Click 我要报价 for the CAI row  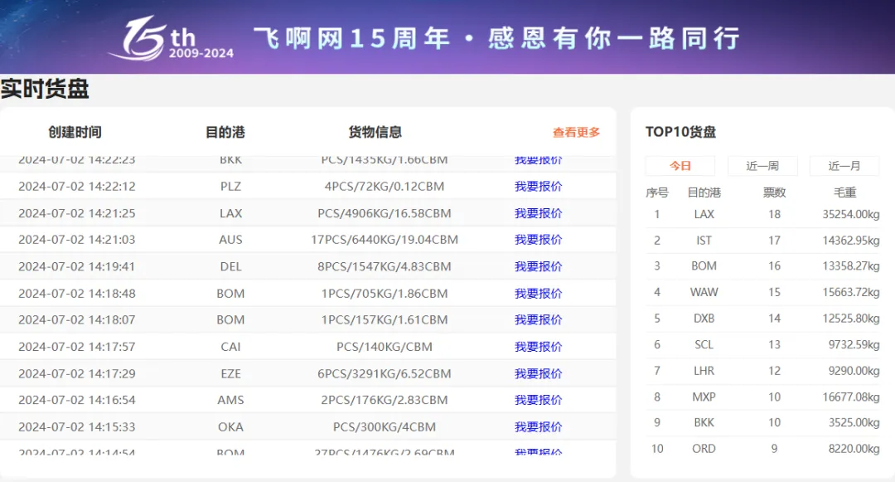tap(539, 347)
